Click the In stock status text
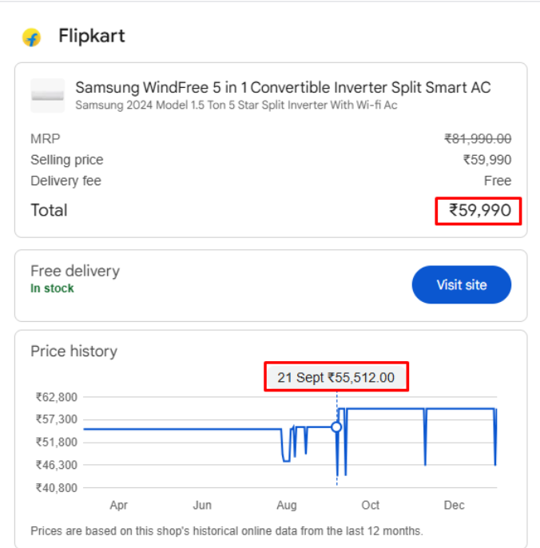Screen dimensions: 540x548 click(52, 288)
